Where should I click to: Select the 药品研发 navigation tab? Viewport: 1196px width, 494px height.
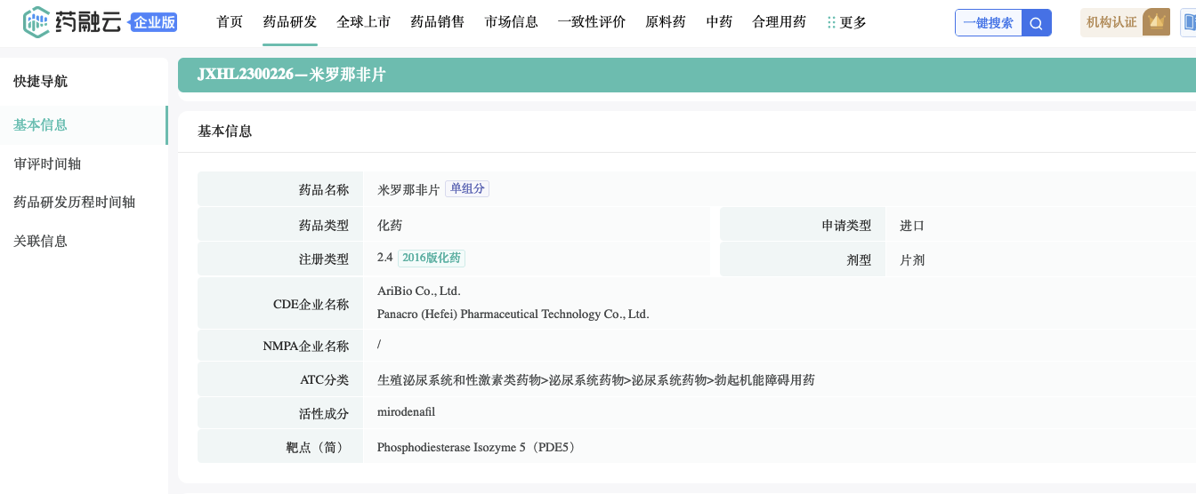tap(290, 22)
